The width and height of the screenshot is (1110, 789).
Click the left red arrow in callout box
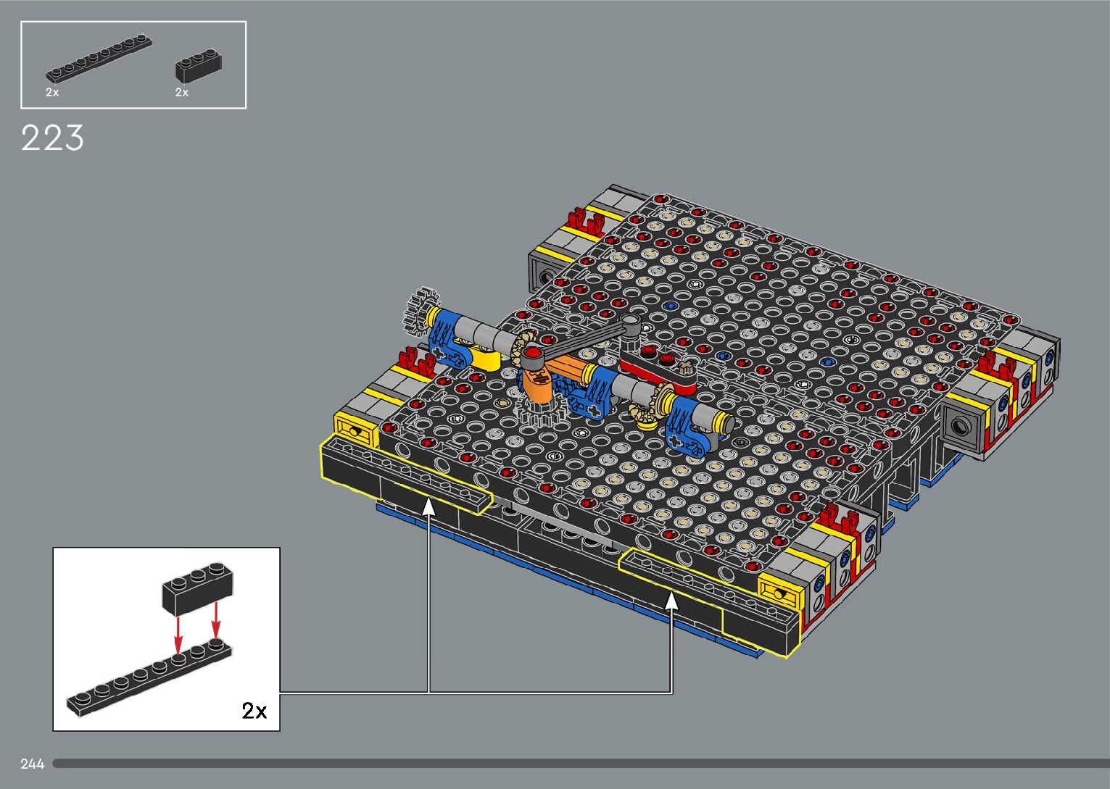click(x=178, y=635)
